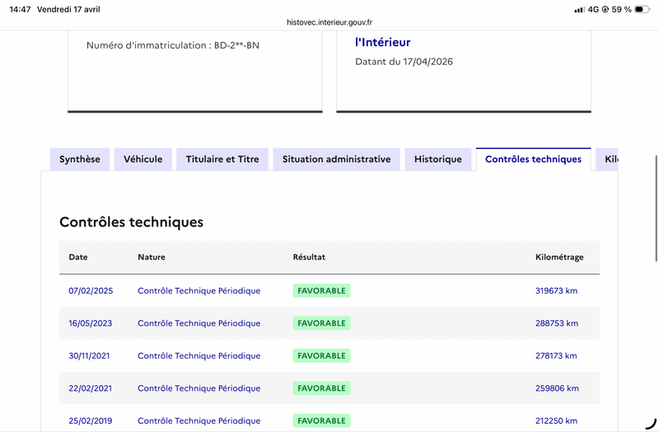The image size is (659, 432).
Task: Click the 288753 km mileage value
Action: point(557,323)
